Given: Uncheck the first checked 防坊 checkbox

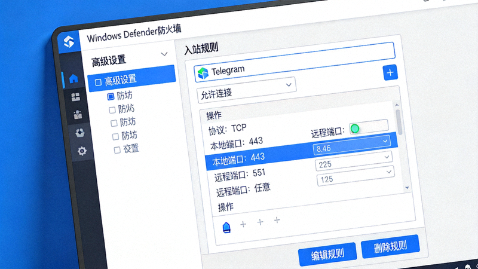Looking at the screenshot, I should click(111, 97).
